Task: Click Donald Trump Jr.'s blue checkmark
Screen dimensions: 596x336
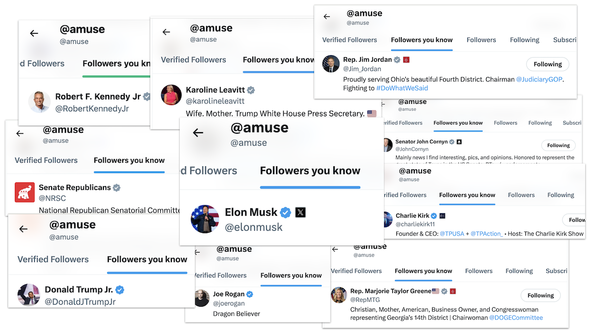Action: [119, 289]
